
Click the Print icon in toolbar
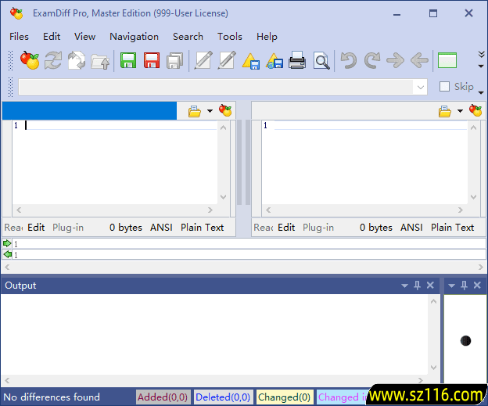tap(297, 60)
